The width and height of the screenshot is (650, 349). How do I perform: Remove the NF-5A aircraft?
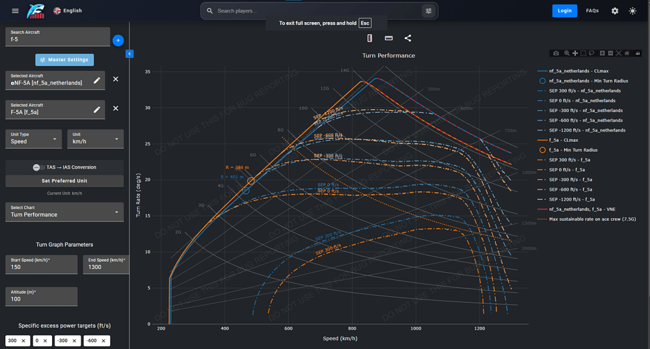[x=116, y=79]
